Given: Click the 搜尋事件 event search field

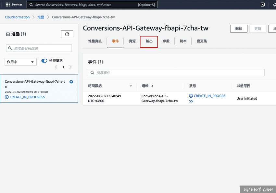Looking at the screenshot, I should coord(176,73).
